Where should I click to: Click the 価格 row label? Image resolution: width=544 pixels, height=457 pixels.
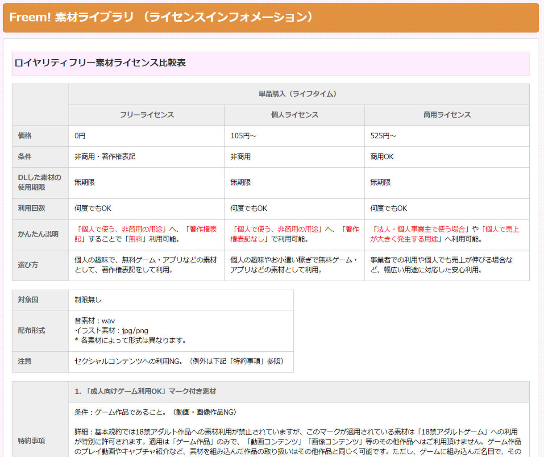point(40,136)
